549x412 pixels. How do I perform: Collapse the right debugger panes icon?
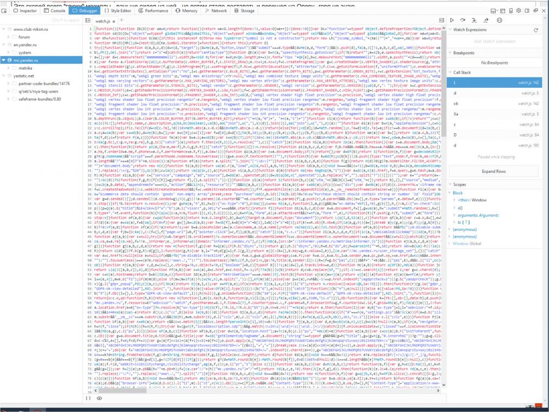pos(441,20)
